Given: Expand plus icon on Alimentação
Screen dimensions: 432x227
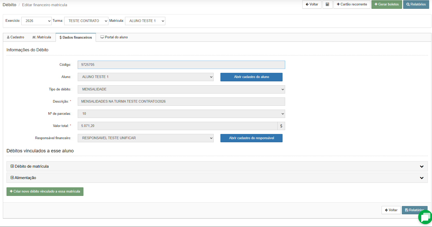Looking at the screenshot, I should point(12,178).
